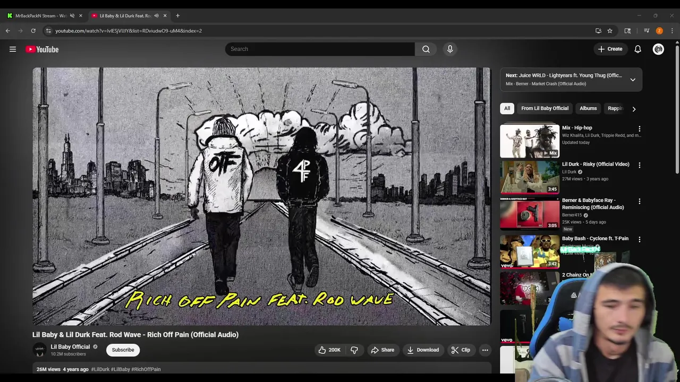Click the page vertical scrollbar thumb
The width and height of the screenshot is (680, 382).
tap(677, 109)
